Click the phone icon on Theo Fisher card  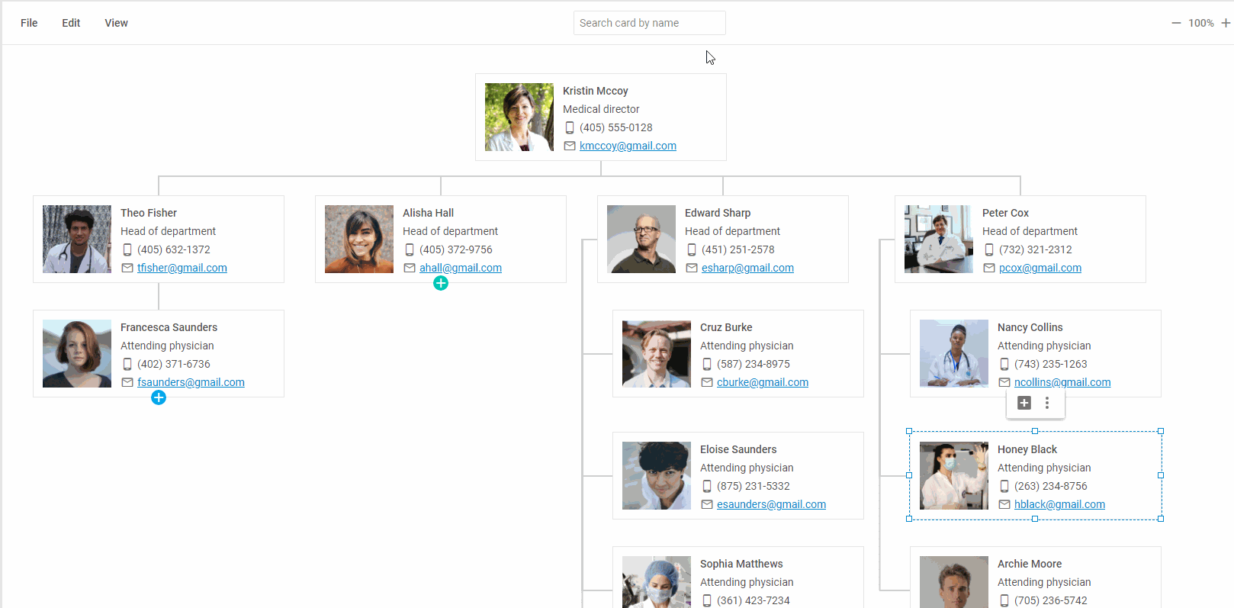pyautogui.click(x=127, y=249)
